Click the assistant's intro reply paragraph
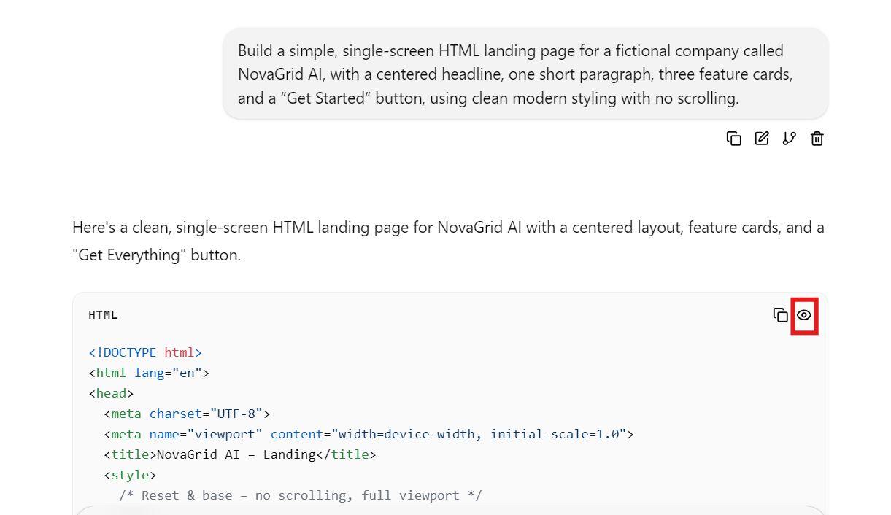 pos(448,241)
